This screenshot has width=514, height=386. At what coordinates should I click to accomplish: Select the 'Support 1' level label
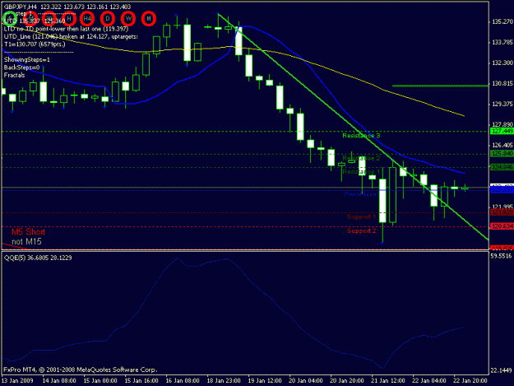362,216
